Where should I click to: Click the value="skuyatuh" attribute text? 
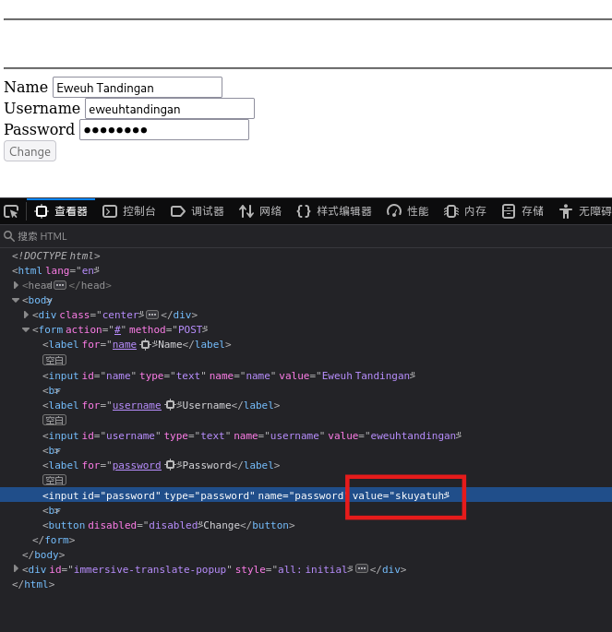[x=401, y=495]
